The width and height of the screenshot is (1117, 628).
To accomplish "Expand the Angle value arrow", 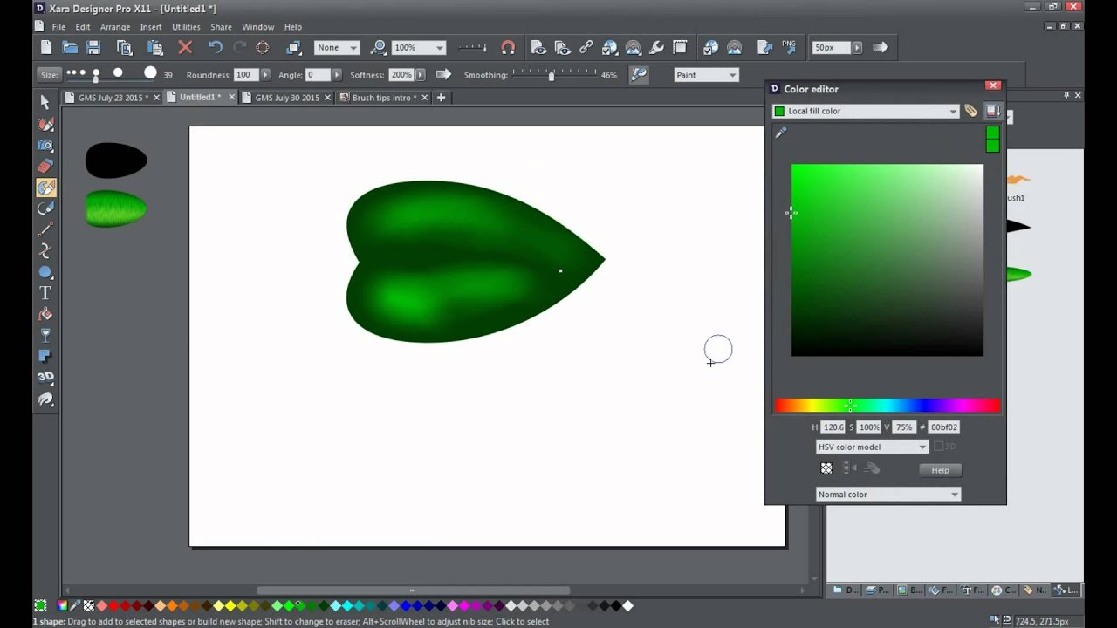I will (337, 75).
